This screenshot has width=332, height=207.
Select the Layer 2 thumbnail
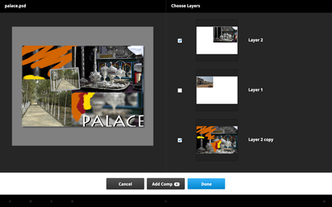coord(217,40)
